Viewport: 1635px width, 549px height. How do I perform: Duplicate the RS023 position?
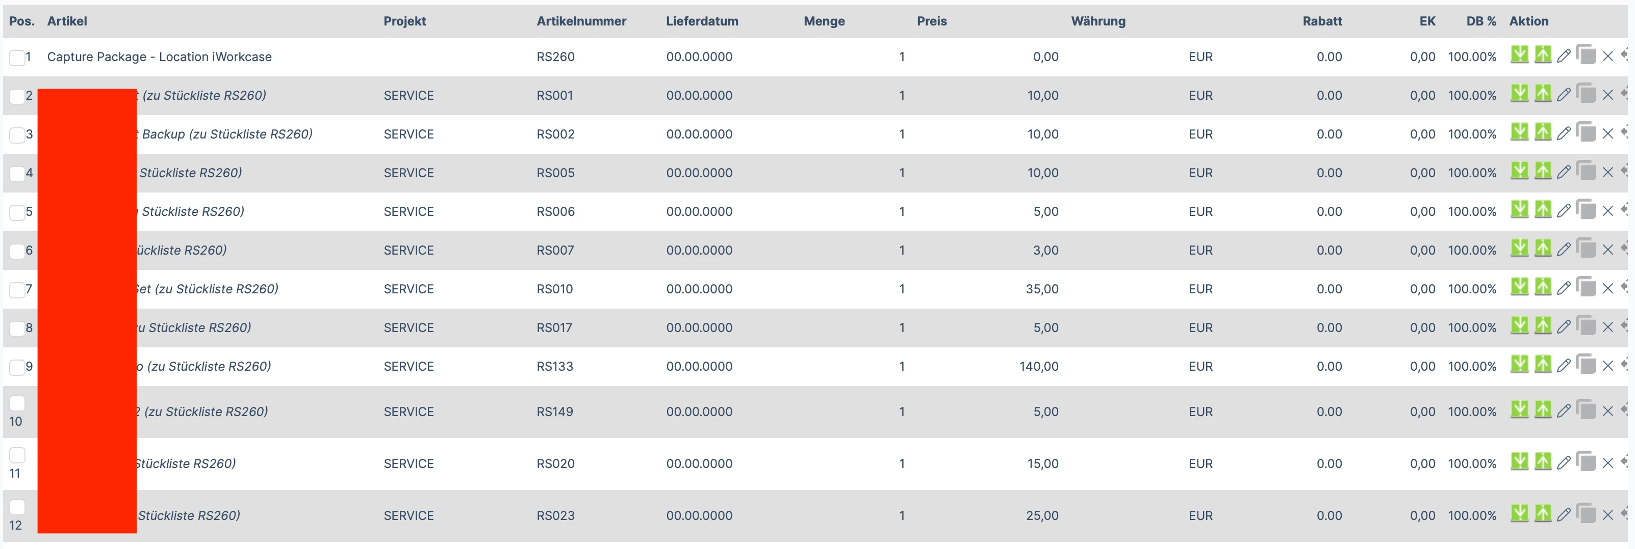coord(1586,514)
